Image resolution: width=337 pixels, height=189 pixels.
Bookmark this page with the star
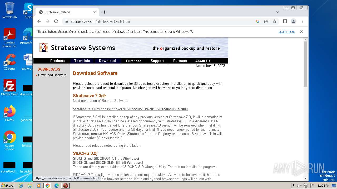[275, 21]
